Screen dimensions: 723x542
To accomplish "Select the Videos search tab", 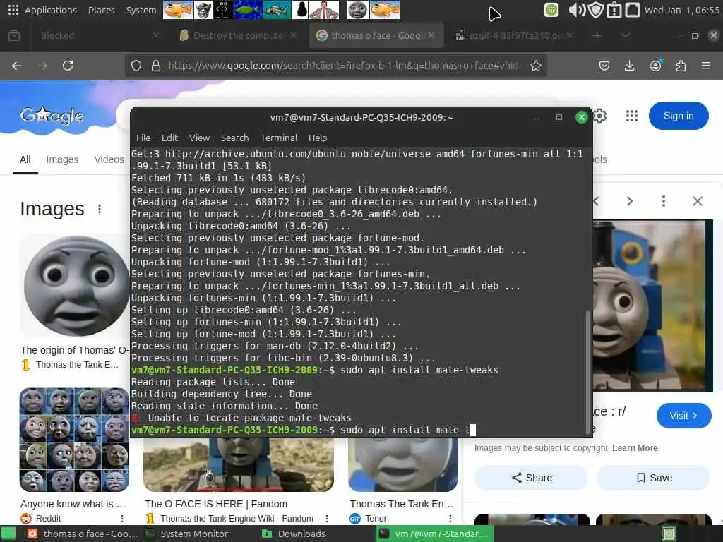I will 109,159.
